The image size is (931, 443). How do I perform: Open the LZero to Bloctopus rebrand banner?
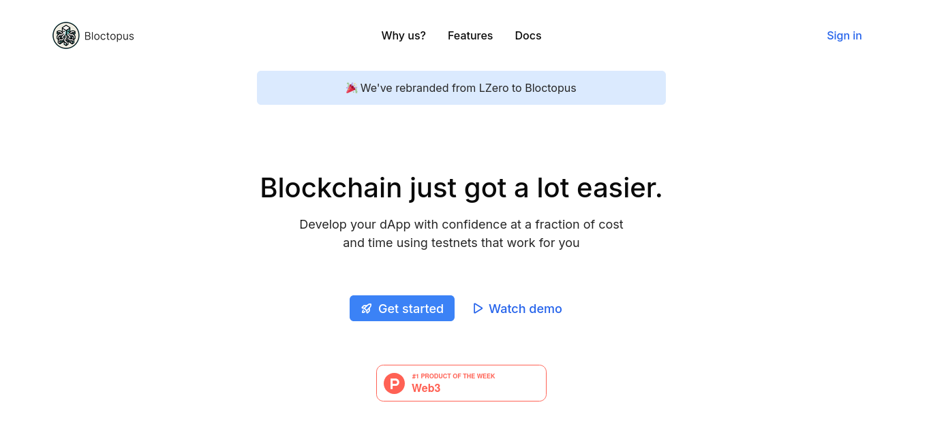tap(461, 88)
